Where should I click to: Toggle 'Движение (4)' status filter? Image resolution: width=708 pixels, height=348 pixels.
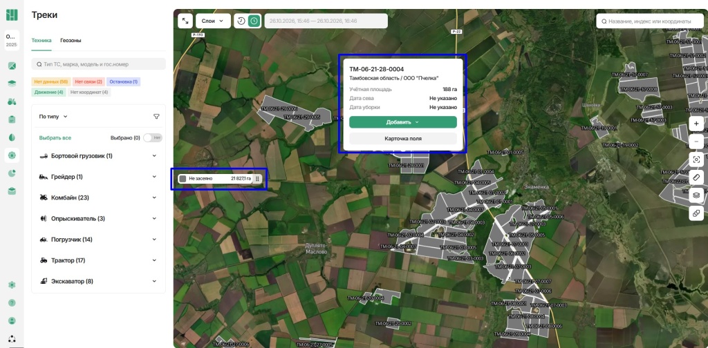point(49,93)
